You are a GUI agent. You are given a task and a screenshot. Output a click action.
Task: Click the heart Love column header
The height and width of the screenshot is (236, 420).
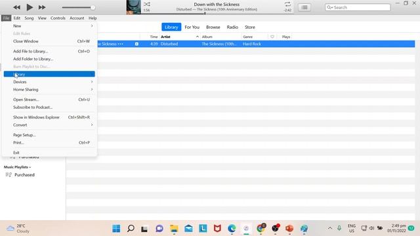[x=272, y=37]
